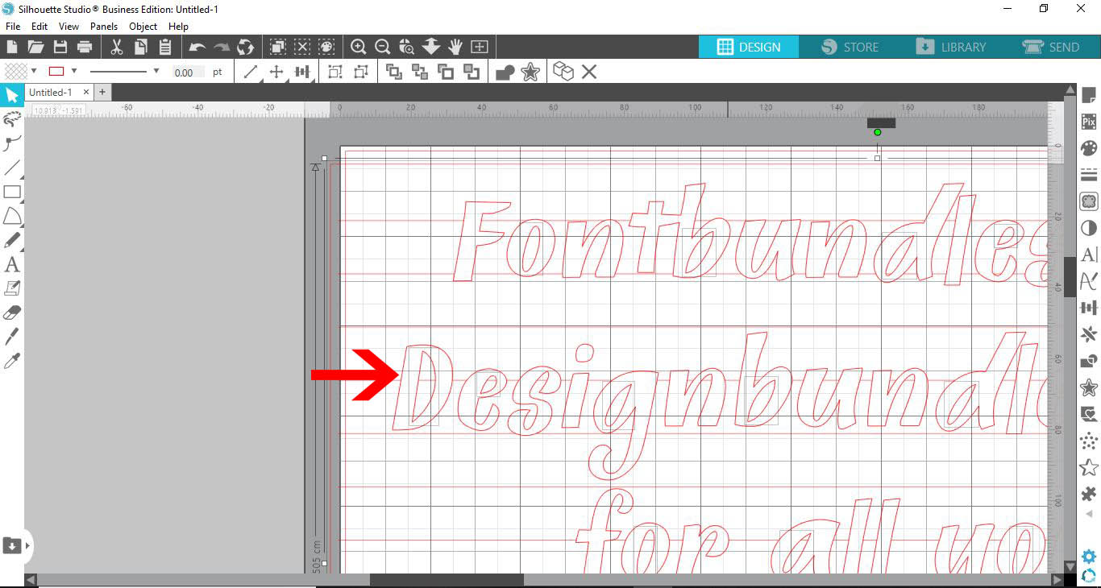This screenshot has height=588, width=1101.
Task: Select the Eyedropper tool
Action: point(12,360)
